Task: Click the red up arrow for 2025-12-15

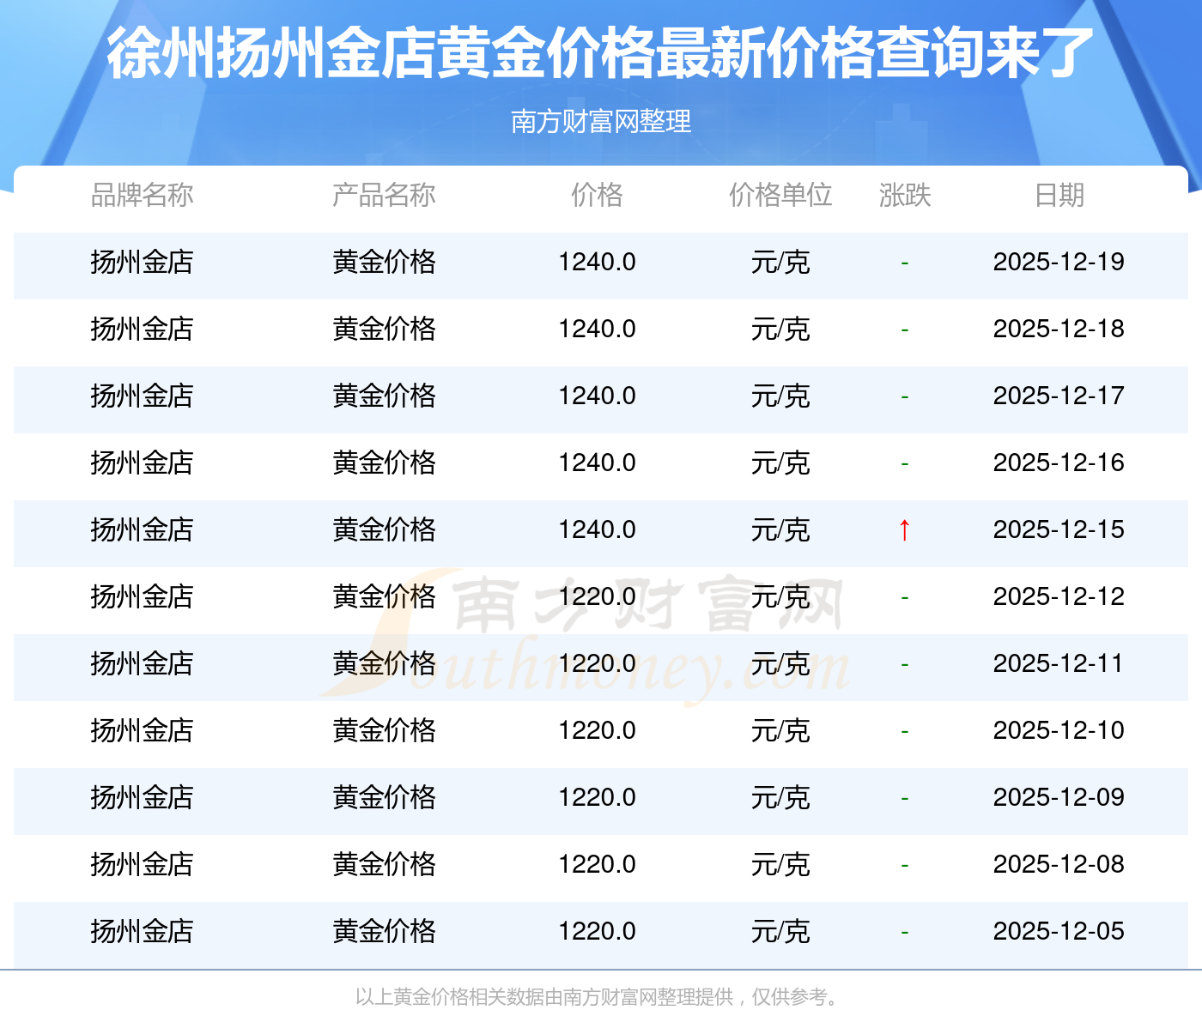Action: (x=904, y=529)
